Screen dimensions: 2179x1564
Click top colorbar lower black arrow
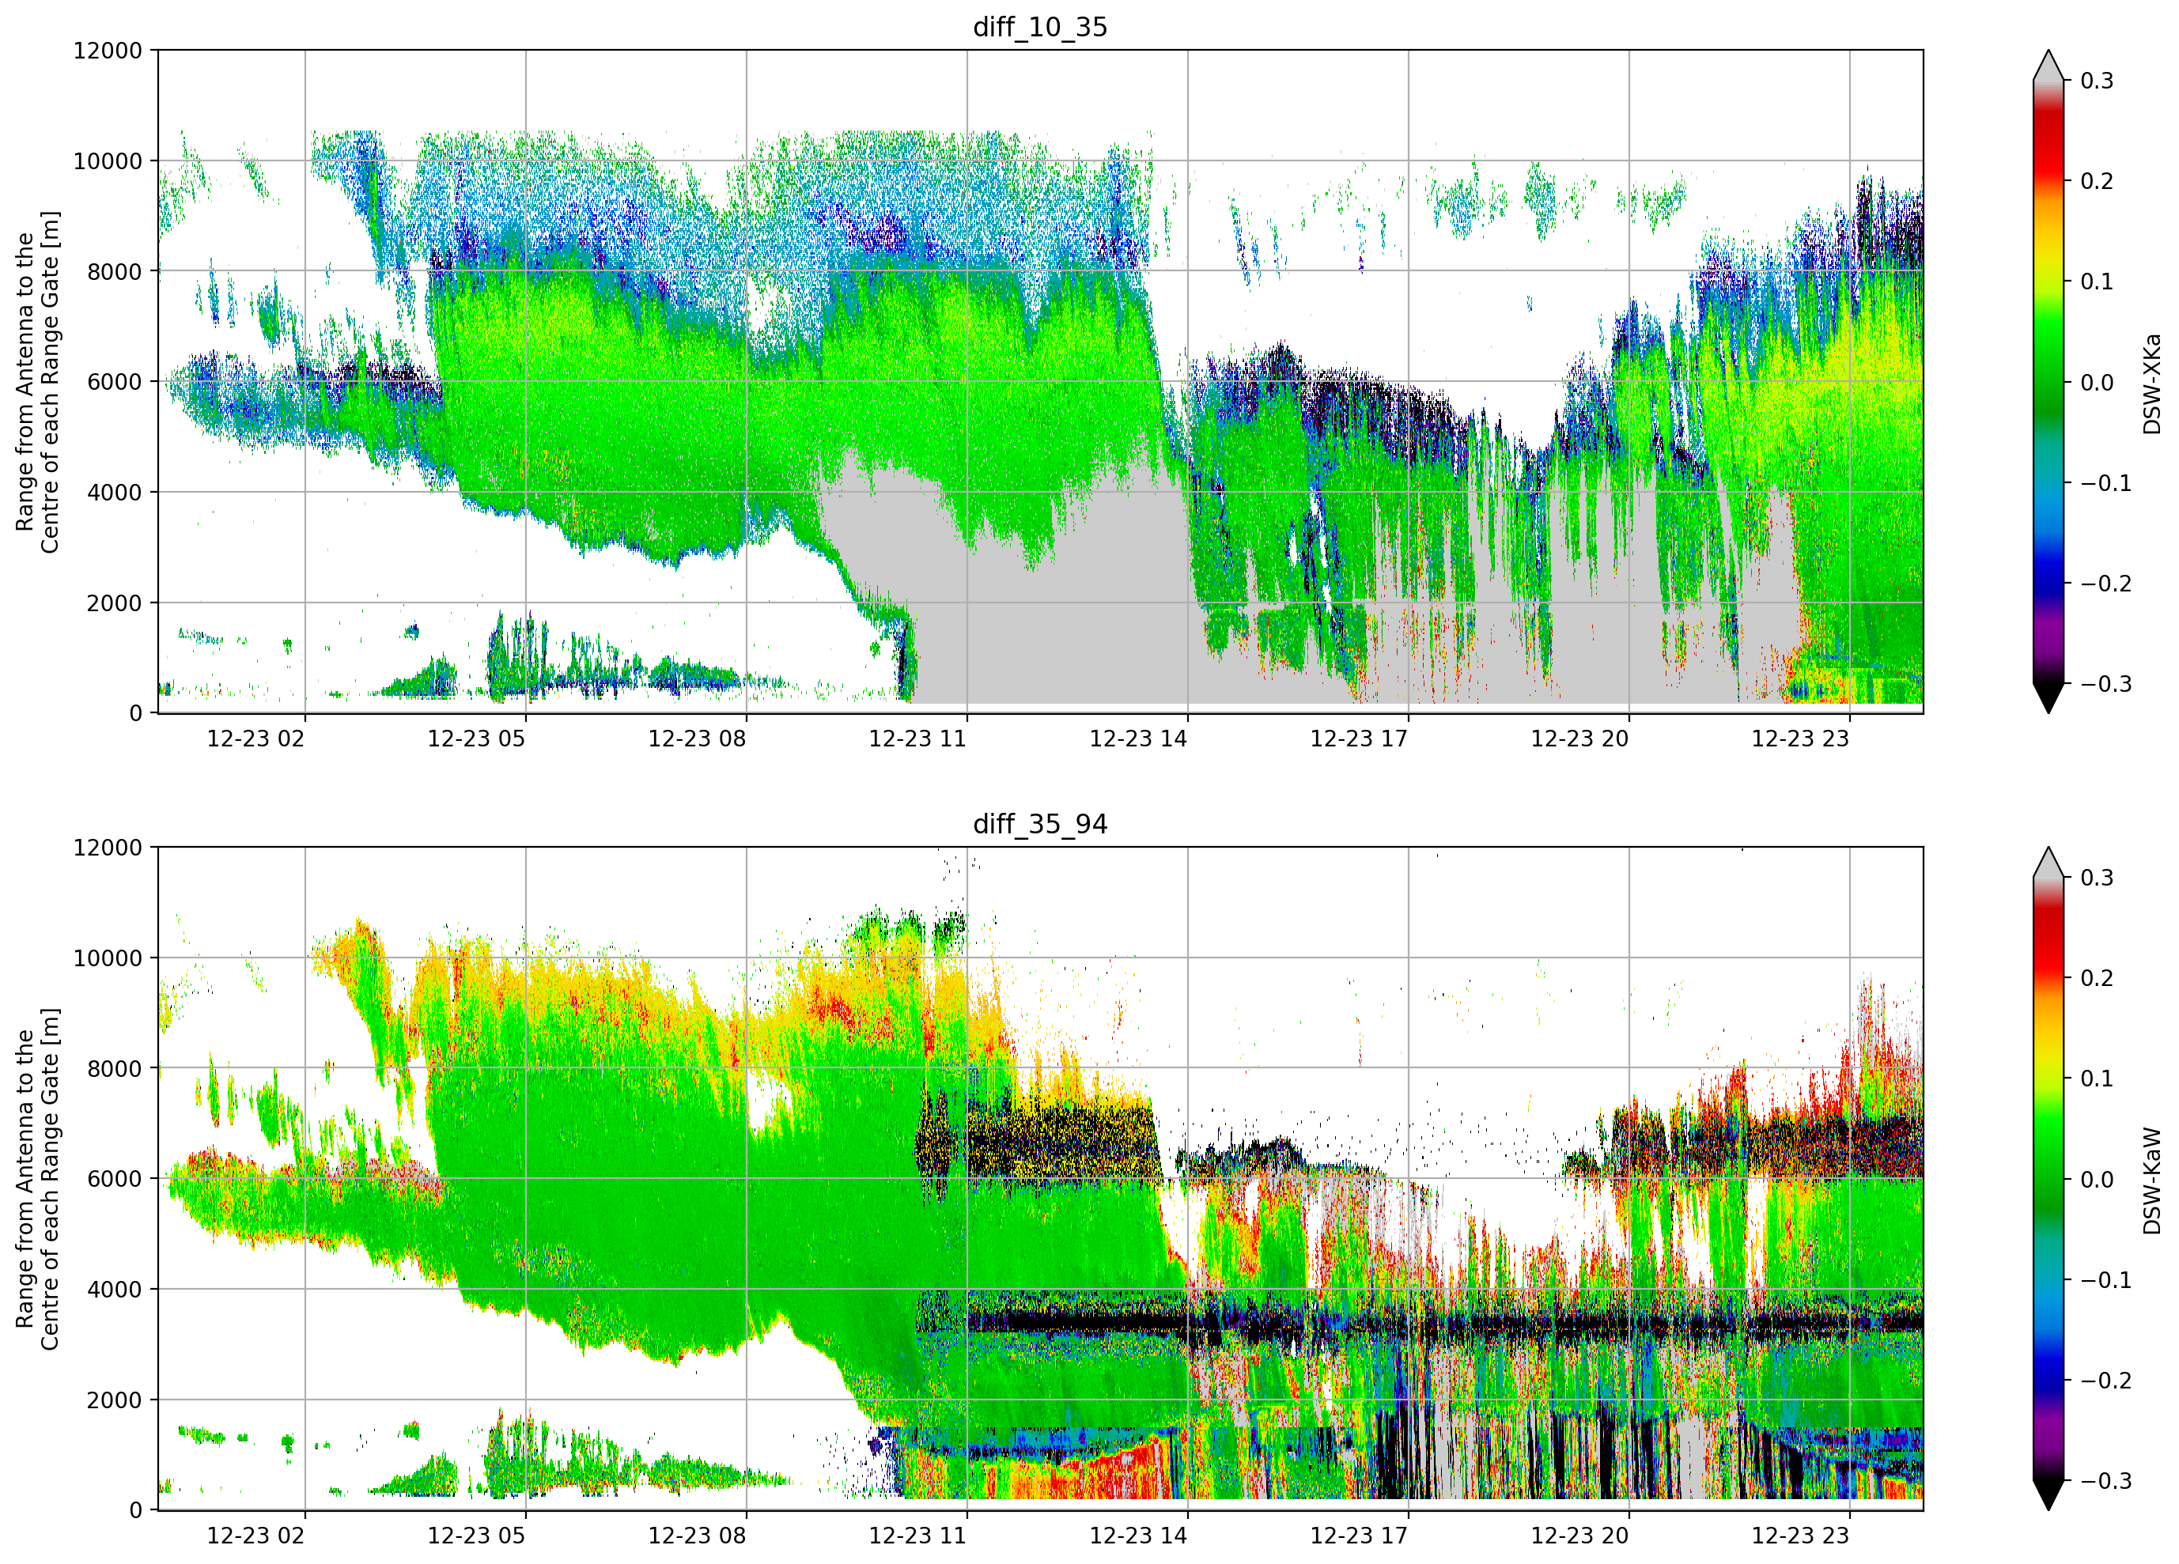pos(2048,698)
